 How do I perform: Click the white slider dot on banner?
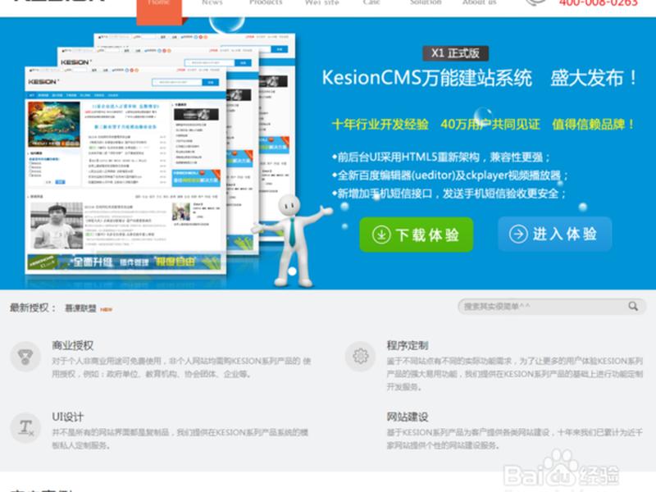[293, 271]
